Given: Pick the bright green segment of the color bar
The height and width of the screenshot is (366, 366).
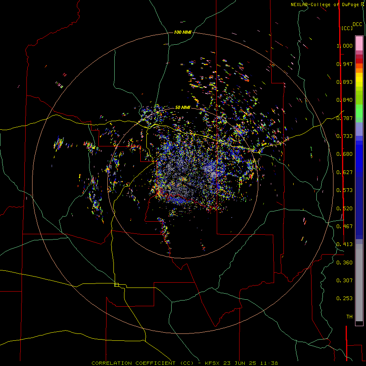Looking at the screenshot, I should (359, 111).
